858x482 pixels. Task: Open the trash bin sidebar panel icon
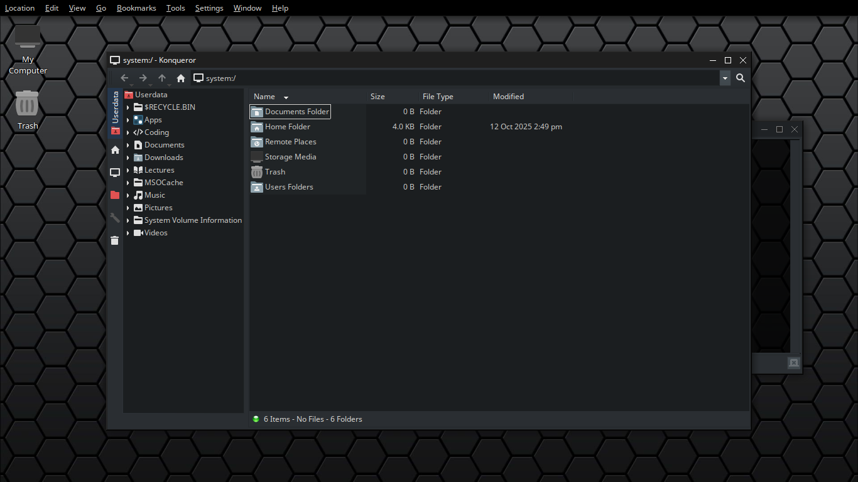[x=115, y=240]
